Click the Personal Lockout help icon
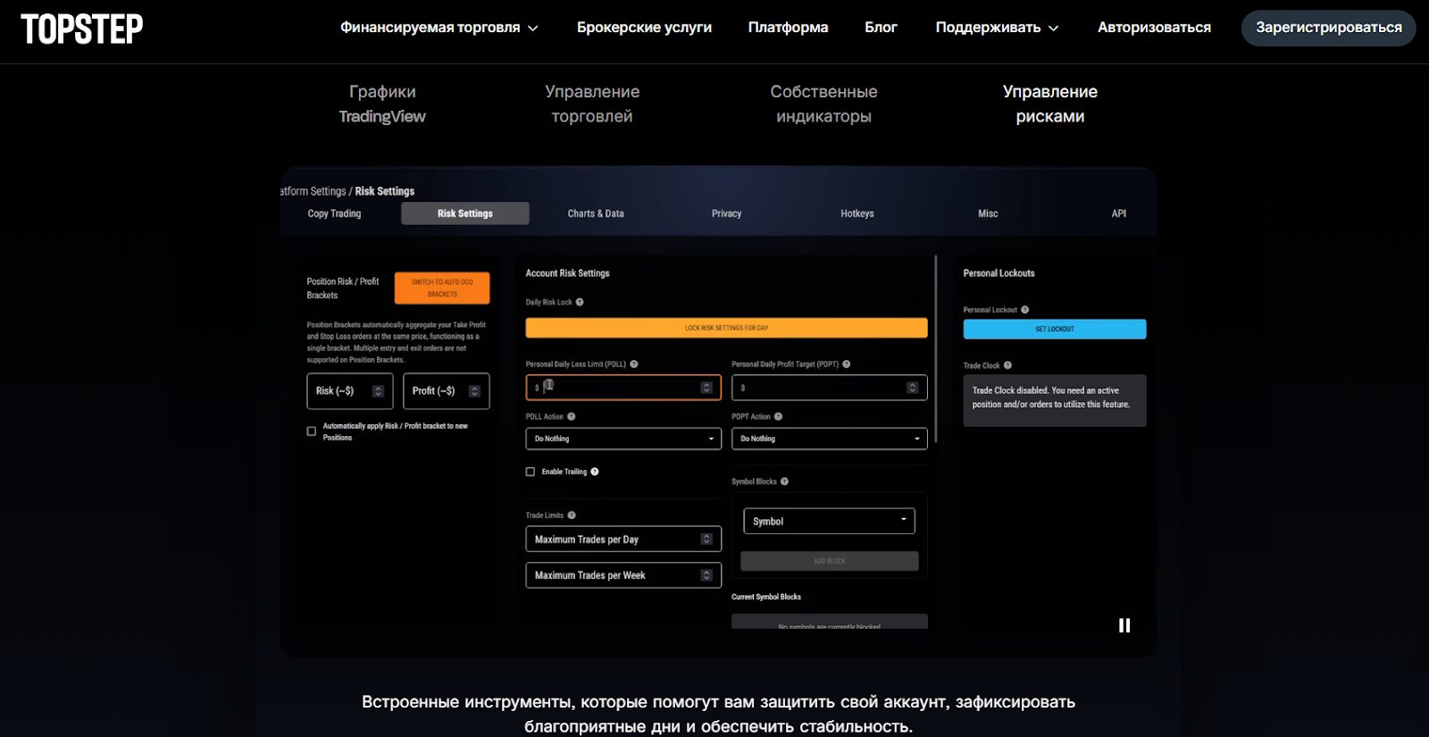 (x=1025, y=310)
